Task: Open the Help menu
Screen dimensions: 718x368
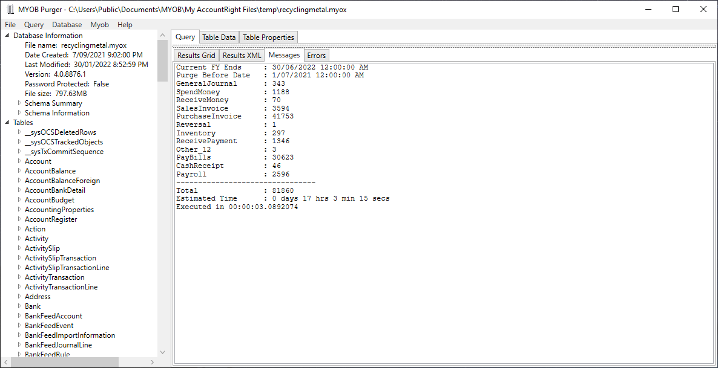Action: pyautogui.click(x=125, y=25)
